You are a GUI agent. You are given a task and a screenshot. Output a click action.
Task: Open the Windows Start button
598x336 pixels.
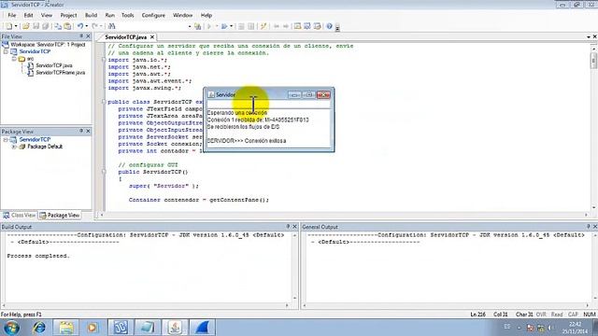coord(11,328)
